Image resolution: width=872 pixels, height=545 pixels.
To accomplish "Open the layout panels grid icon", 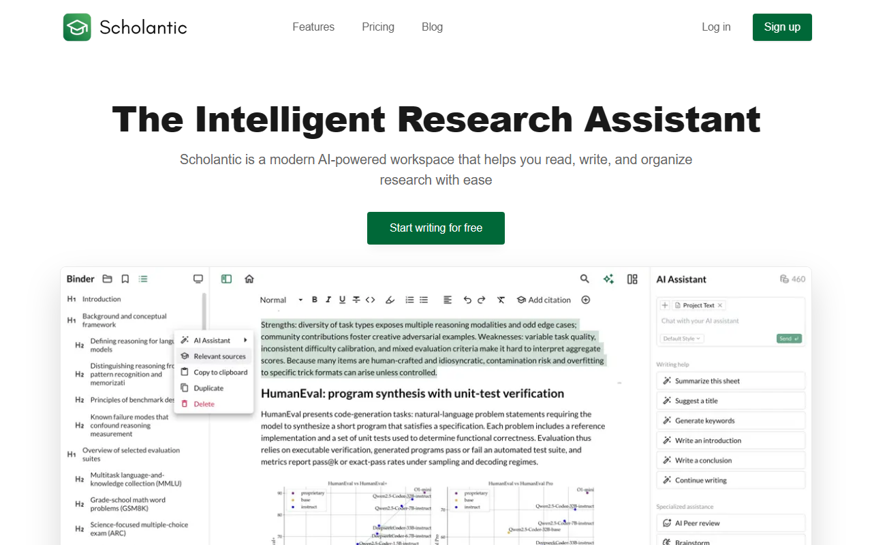I will point(632,279).
